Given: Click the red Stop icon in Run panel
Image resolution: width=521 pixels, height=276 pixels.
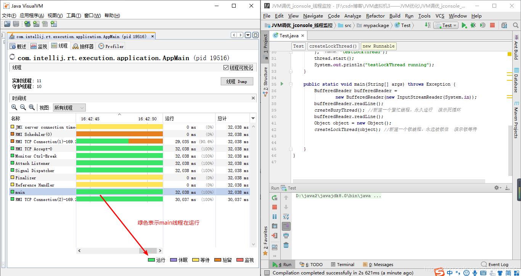Looking at the screenshot, I should click(275, 207).
